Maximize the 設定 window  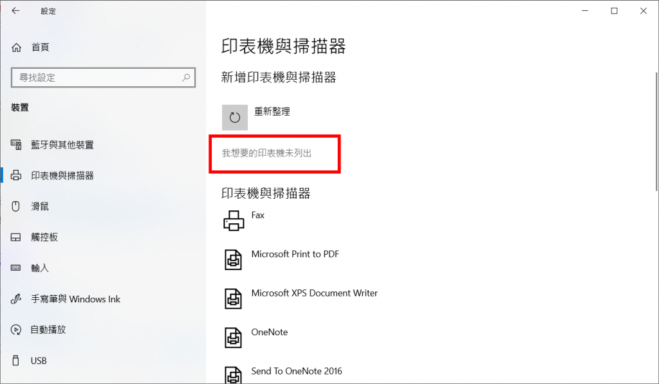(x=614, y=11)
